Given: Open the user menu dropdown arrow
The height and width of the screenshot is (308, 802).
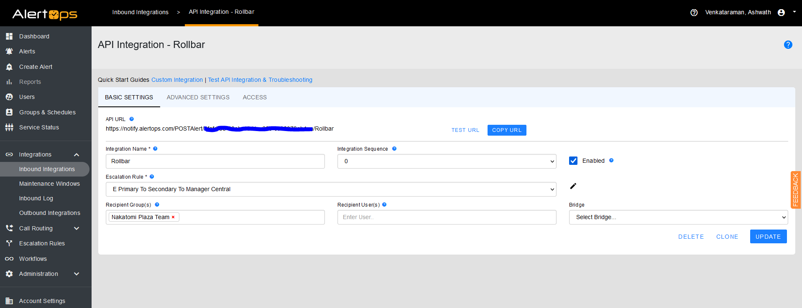Looking at the screenshot, I should (794, 12).
